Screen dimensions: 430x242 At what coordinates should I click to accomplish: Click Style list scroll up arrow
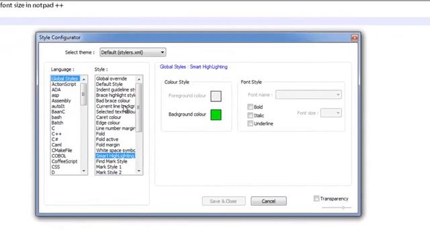(139, 79)
